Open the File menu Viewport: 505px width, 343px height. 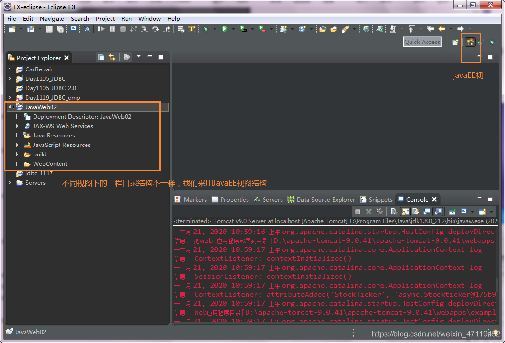(11, 19)
